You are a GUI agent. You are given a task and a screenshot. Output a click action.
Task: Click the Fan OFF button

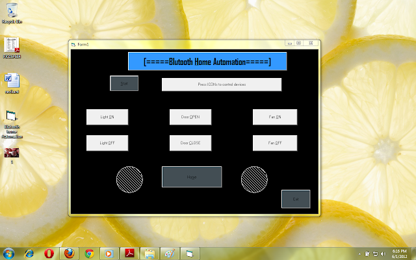pyautogui.click(x=275, y=143)
